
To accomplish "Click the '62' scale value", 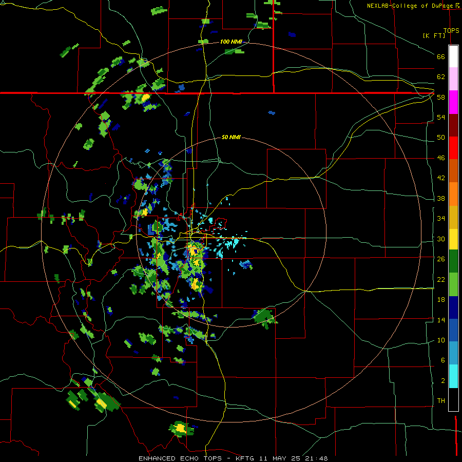I will pos(441,77).
